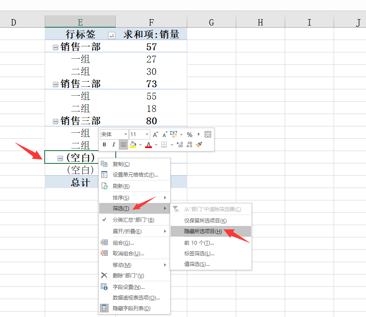The height and width of the screenshot is (317, 366).
Task: Open the 展开/折叠(E) submenu
Action: [134, 231]
